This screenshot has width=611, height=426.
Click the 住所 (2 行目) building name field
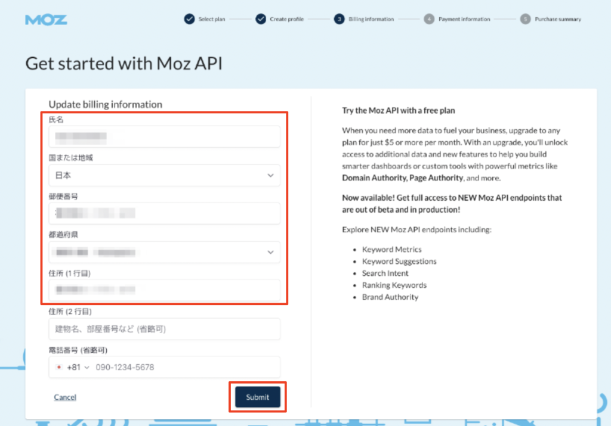[x=164, y=329]
